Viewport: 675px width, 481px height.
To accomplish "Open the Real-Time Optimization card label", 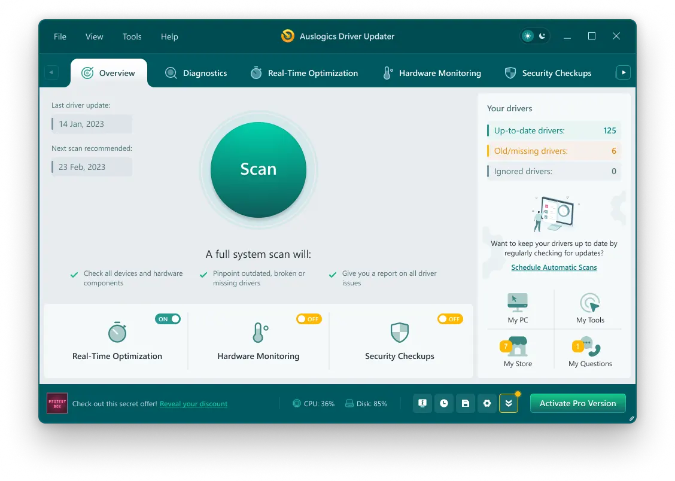I will [x=117, y=356].
